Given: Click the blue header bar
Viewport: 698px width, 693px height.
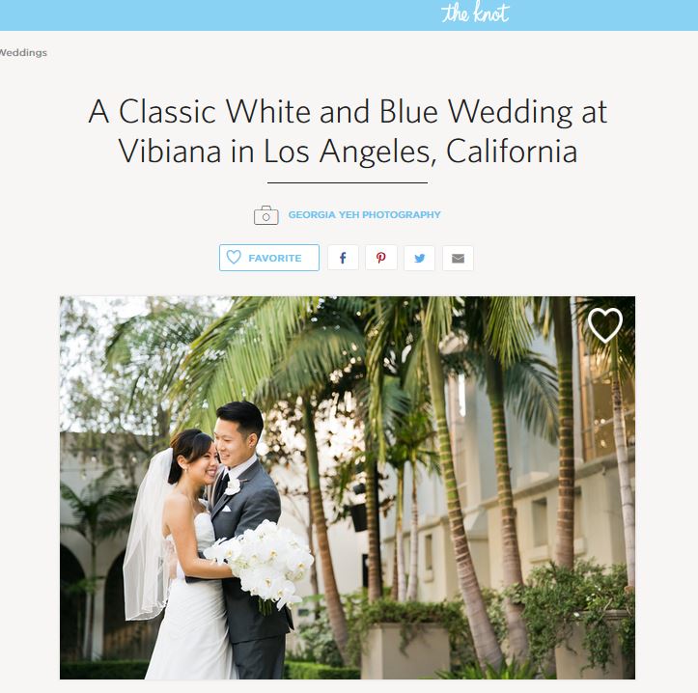Looking at the screenshot, I should point(349,15).
